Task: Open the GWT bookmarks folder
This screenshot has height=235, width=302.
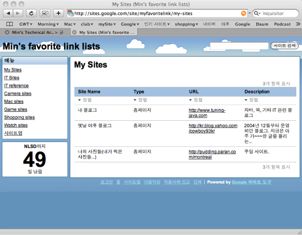Action: point(25,24)
